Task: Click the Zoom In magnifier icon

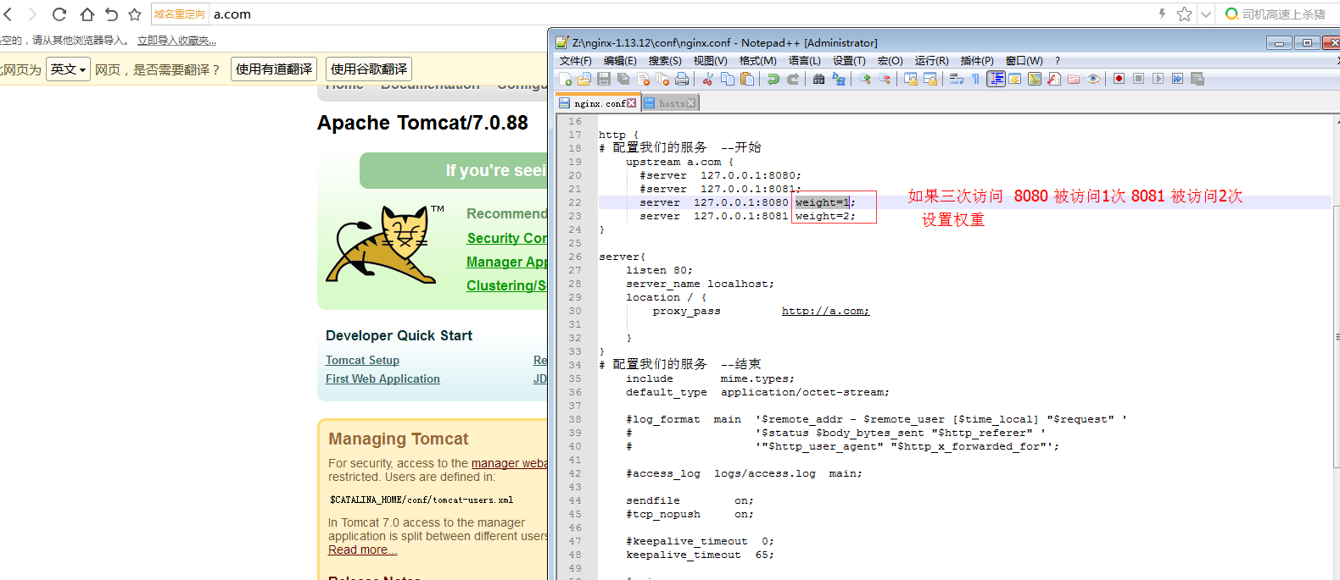Action: 864,79
